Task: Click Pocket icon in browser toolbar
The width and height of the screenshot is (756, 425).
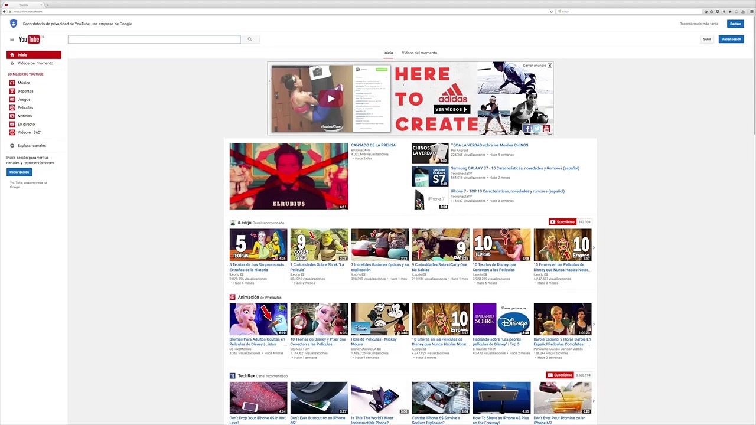Action: pos(718,11)
